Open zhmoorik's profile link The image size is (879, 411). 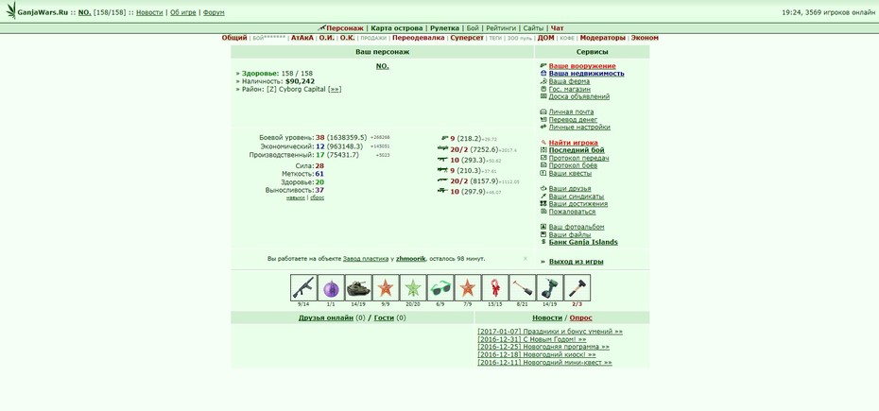pyautogui.click(x=411, y=259)
